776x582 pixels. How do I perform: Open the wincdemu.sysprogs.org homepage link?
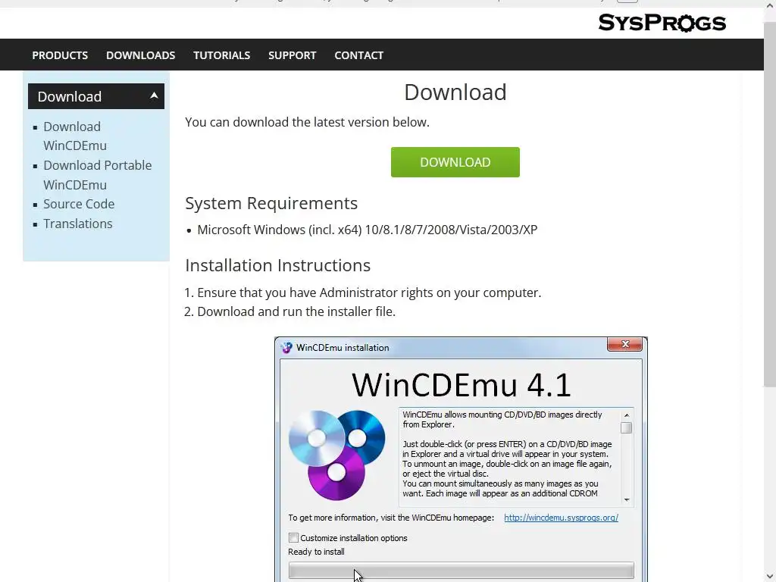click(562, 518)
